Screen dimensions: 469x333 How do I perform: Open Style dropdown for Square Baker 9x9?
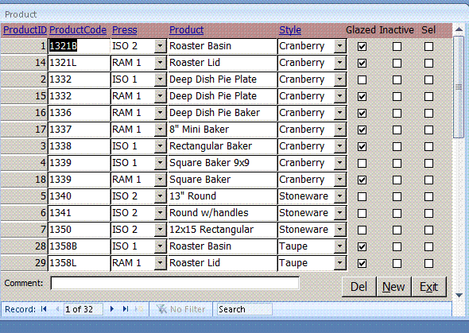click(x=339, y=163)
